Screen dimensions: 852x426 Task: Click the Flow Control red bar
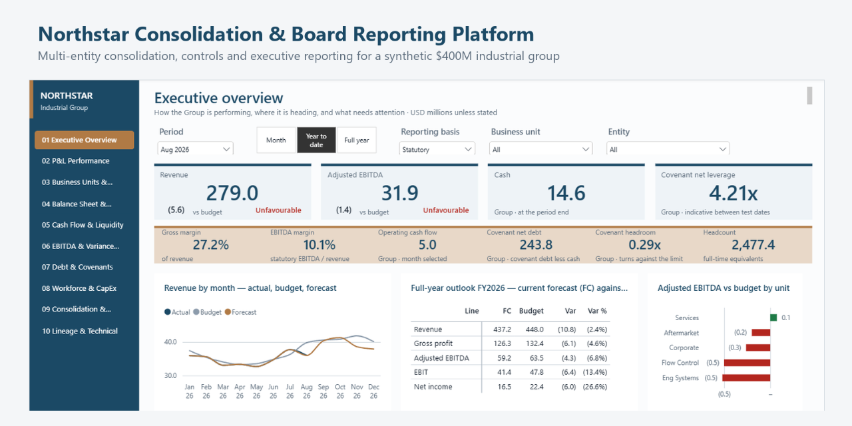pos(747,363)
